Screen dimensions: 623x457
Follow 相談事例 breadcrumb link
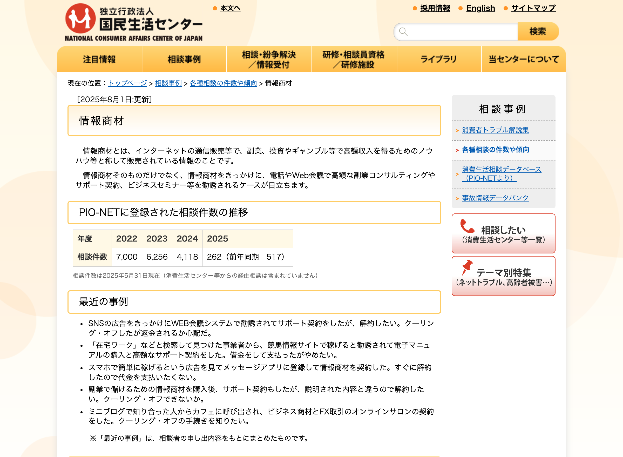tap(168, 83)
